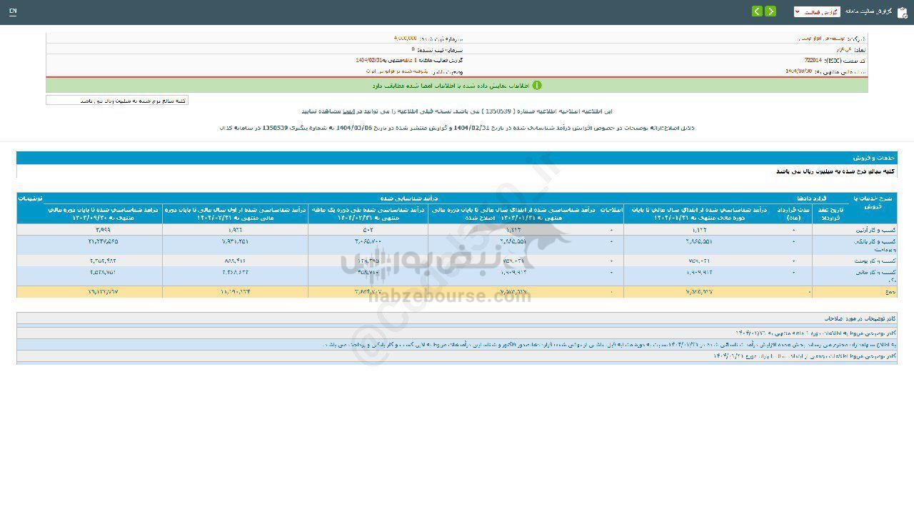Click the million-Rial amounts note field

117,101
